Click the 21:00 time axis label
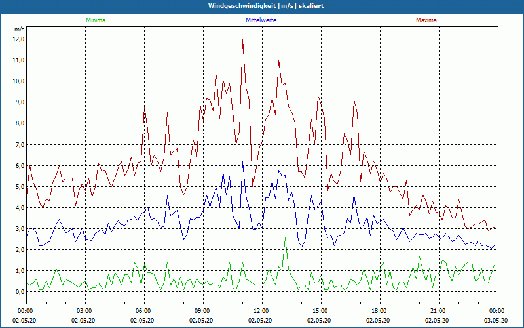Screen dimensions: 524x328 tap(438, 311)
